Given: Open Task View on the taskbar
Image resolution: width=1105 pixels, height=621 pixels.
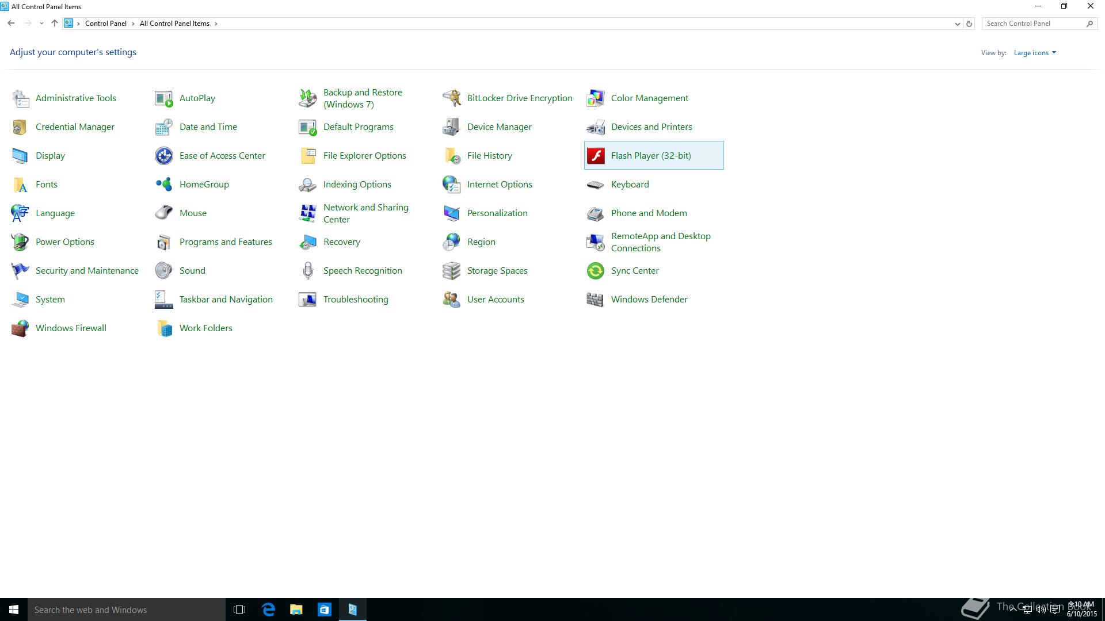Looking at the screenshot, I should [x=239, y=609].
